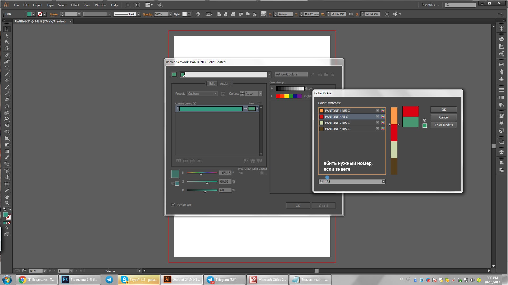Open the stroke Basic brush definition dropdown
508x285 pixels.
138,14
